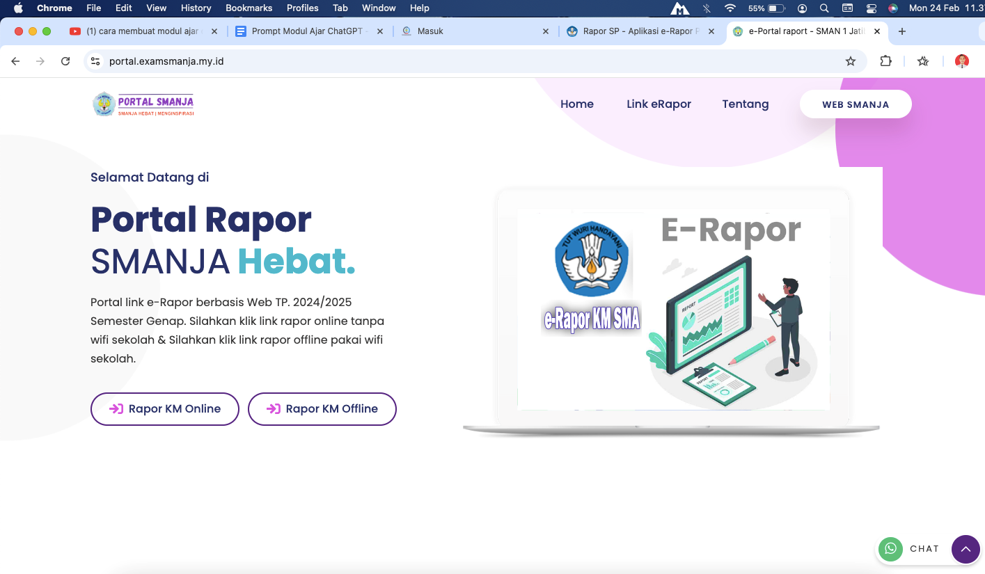Open the Help menu
Viewport: 985px width, 574px height.
420,8
